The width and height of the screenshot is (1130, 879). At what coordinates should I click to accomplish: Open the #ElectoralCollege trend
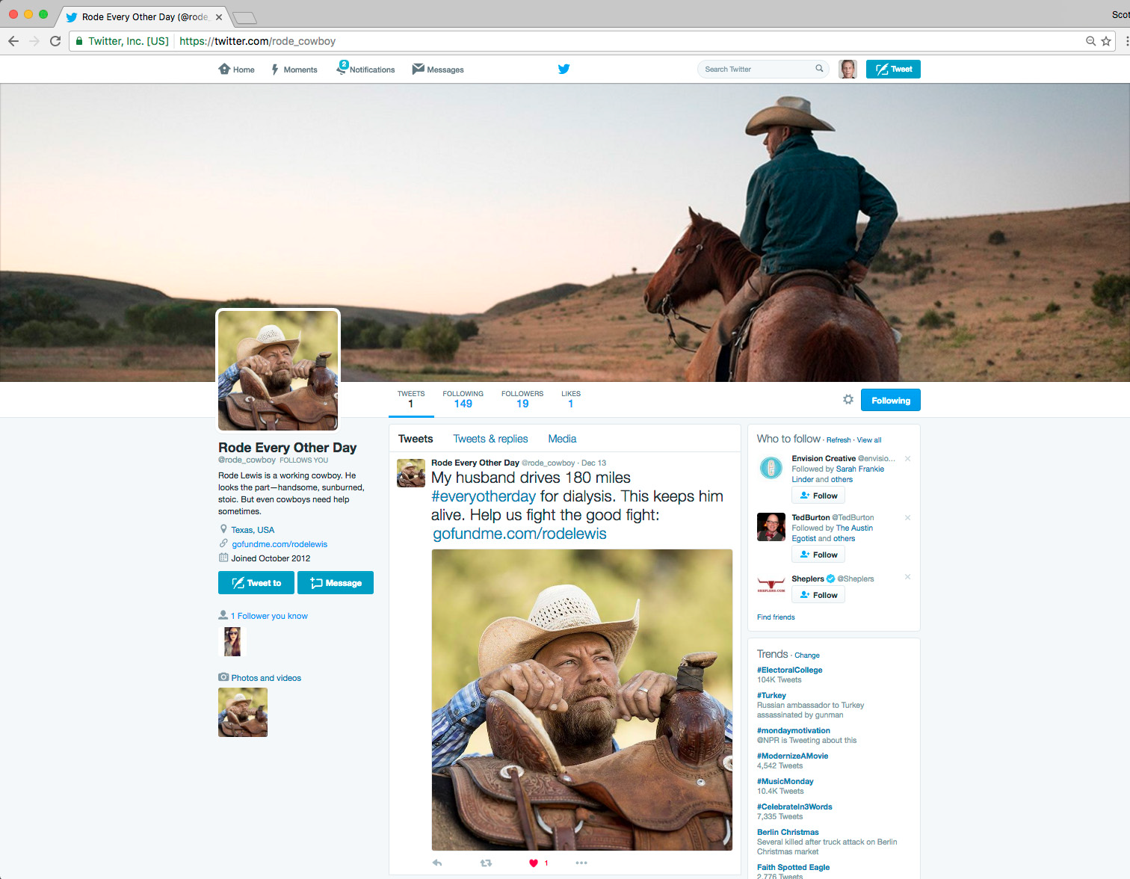point(789,670)
